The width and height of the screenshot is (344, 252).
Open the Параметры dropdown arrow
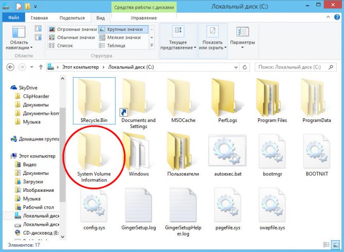coord(242,47)
